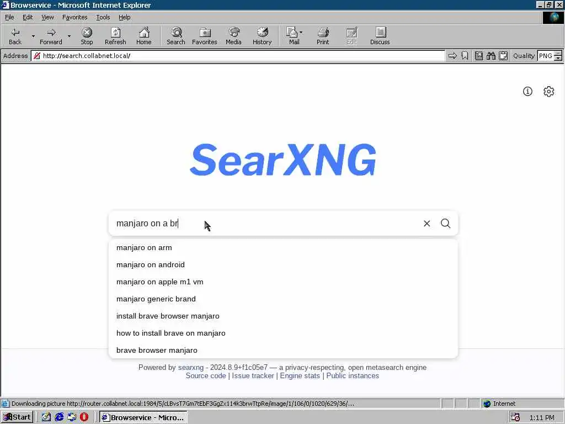The image size is (565, 424).
Task: Open the Back button history dropdown arrow
Action: pyautogui.click(x=33, y=36)
